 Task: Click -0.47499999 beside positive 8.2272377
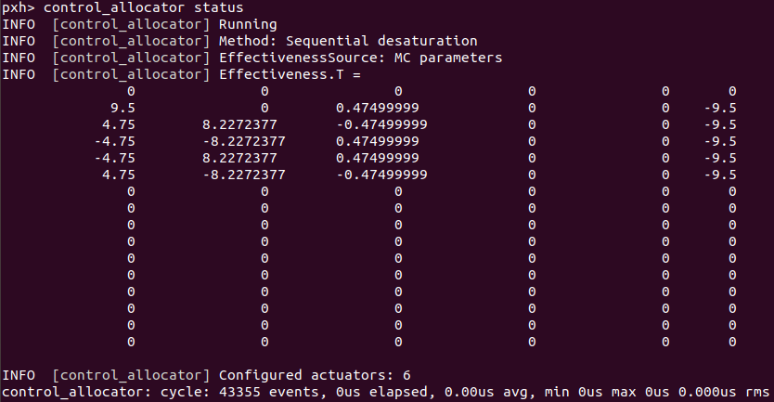[382, 125]
